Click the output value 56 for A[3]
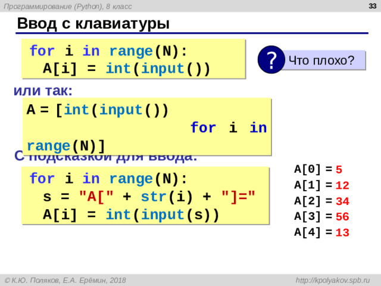The width and height of the screenshot is (381, 286). click(x=342, y=217)
